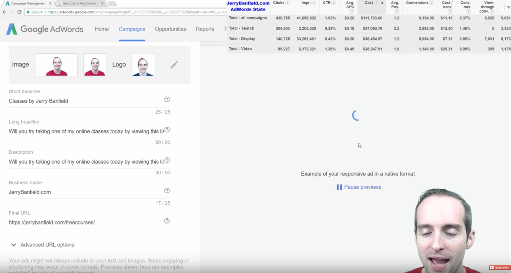The height and width of the screenshot is (273, 511).
Task: Reload the current page
Action: coord(19,12)
